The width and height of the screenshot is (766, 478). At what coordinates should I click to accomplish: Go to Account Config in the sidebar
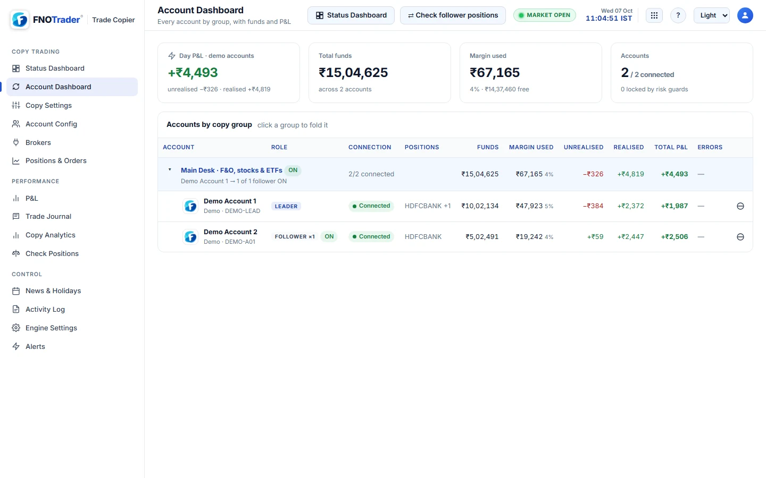(x=72, y=124)
